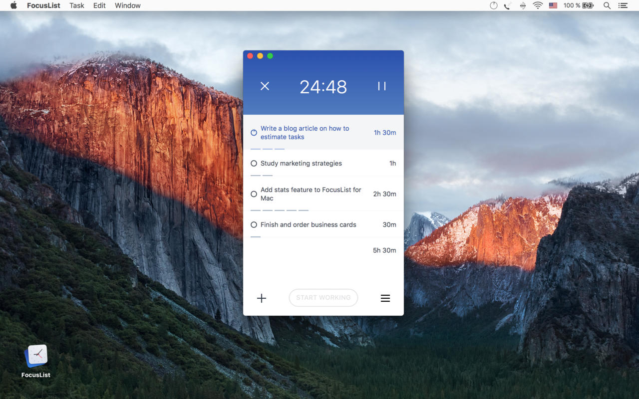Open the Bluetooth menu bar icon
639x399 pixels.
click(523, 5)
